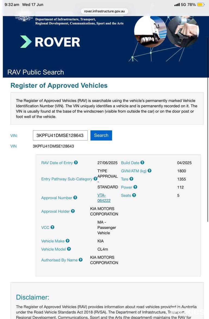
Task: Show help for Tare field
Action: [131, 179]
